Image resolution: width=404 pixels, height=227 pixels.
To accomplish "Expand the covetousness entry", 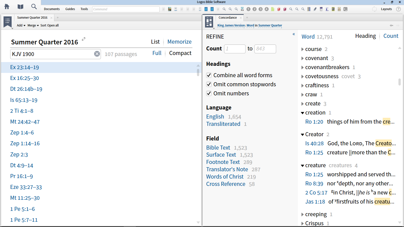I will coord(302,76).
